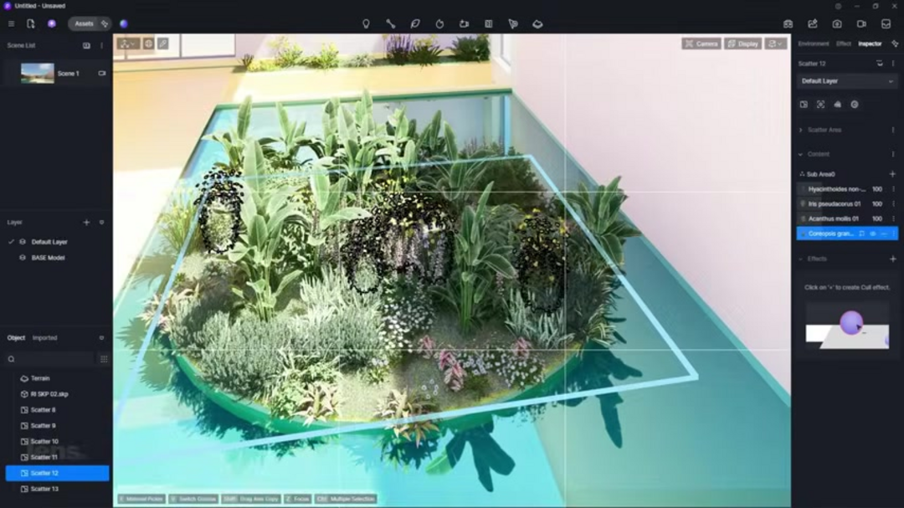Click the Camera button in viewport
Screen dimensions: 904x508
[701, 44]
